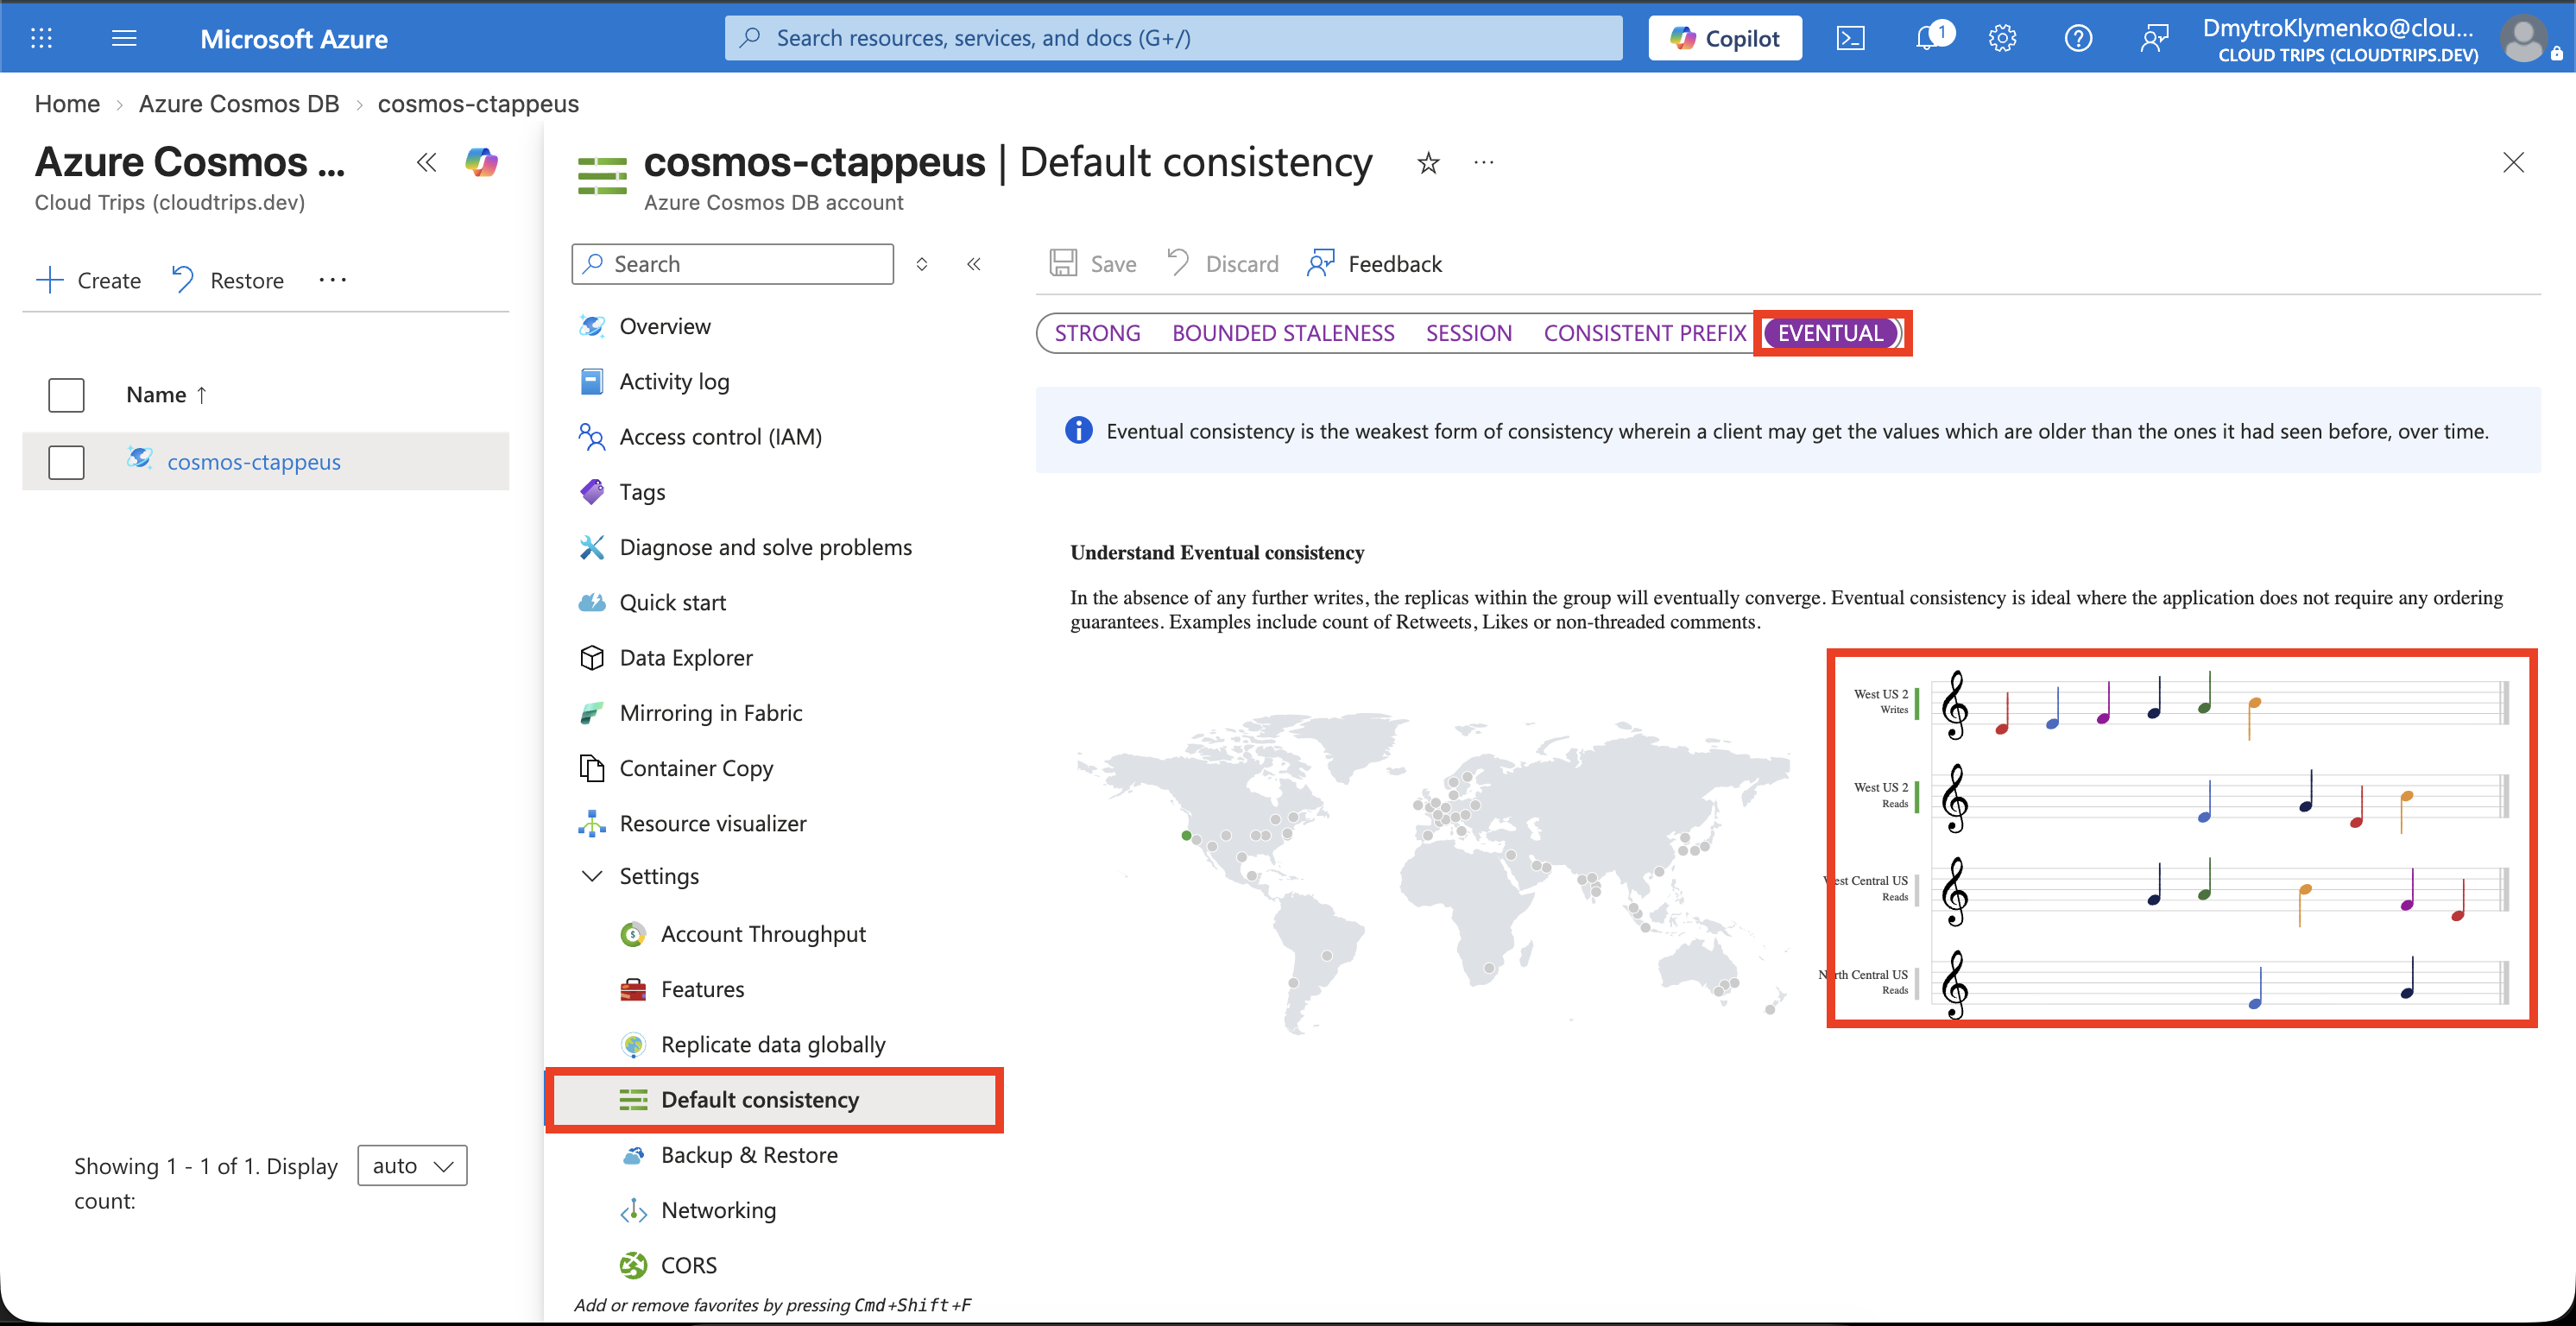Open the notifications bell
The image size is (2576, 1326).
point(1929,38)
